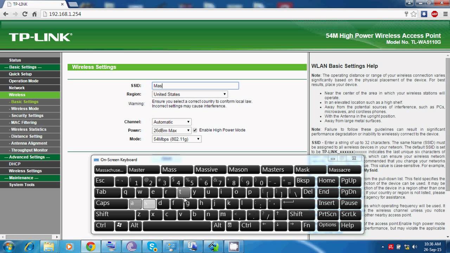450x253 pixels.
Task: Open MAC Filtering under Wireless
Action: [x=24, y=122]
